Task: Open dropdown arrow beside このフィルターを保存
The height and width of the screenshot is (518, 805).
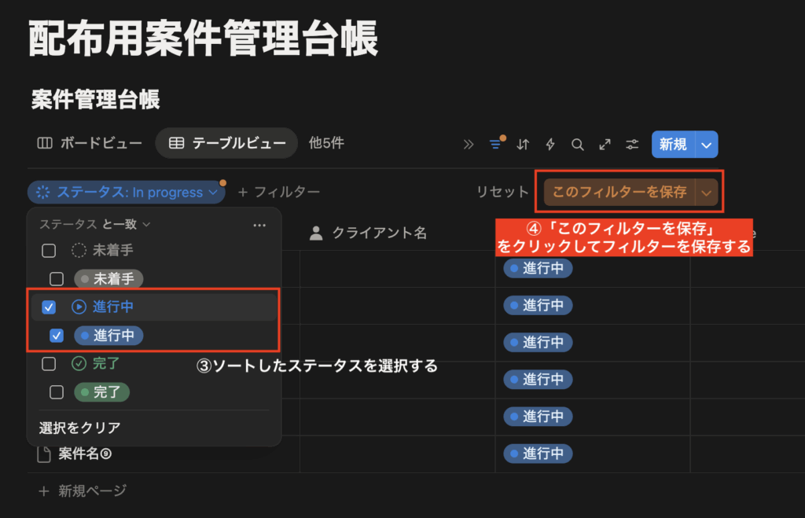Action: click(708, 192)
